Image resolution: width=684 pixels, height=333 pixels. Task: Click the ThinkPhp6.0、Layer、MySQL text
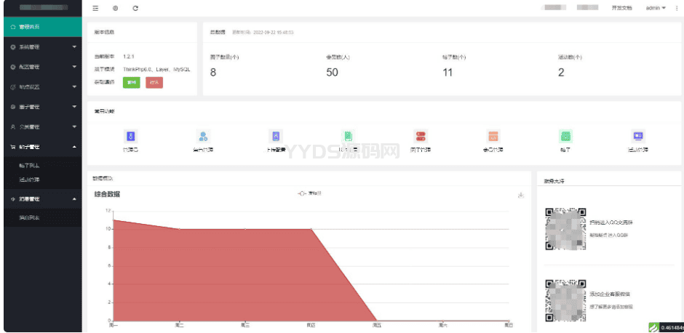point(156,69)
